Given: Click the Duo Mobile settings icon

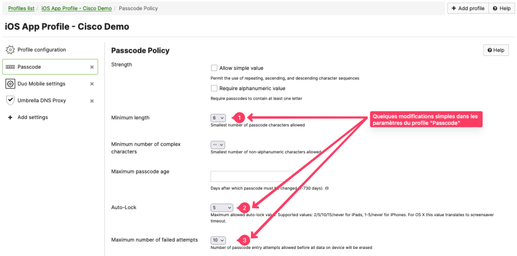Looking at the screenshot, I should [10, 84].
